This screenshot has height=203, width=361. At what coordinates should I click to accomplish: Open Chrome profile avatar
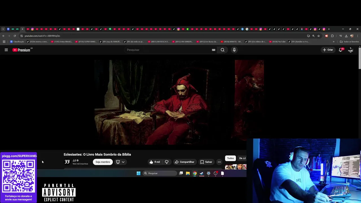coord(352,36)
